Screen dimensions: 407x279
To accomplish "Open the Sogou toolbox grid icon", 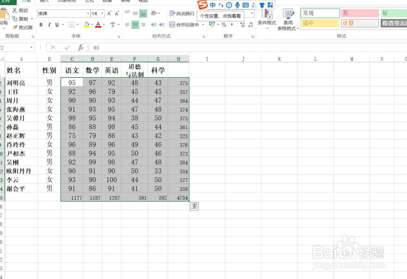I will 270,5.
